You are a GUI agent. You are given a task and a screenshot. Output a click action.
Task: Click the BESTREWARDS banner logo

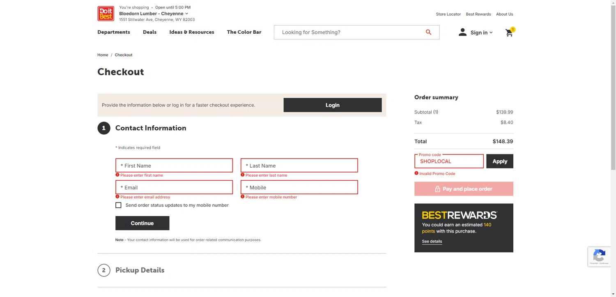point(460,215)
